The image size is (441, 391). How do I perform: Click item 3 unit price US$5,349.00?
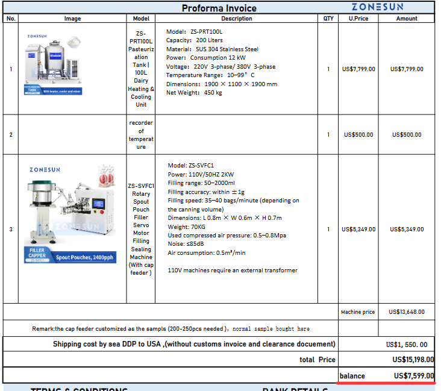358,230
